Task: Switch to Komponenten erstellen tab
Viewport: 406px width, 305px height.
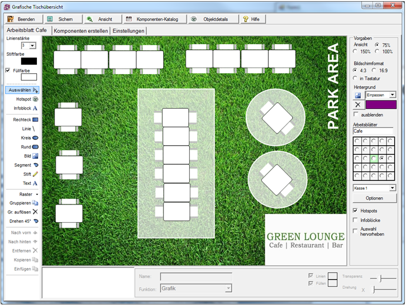Action: point(81,31)
